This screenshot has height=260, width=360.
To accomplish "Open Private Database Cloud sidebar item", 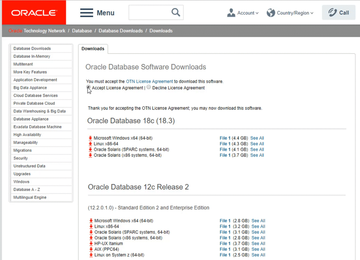I will pos(41,103).
